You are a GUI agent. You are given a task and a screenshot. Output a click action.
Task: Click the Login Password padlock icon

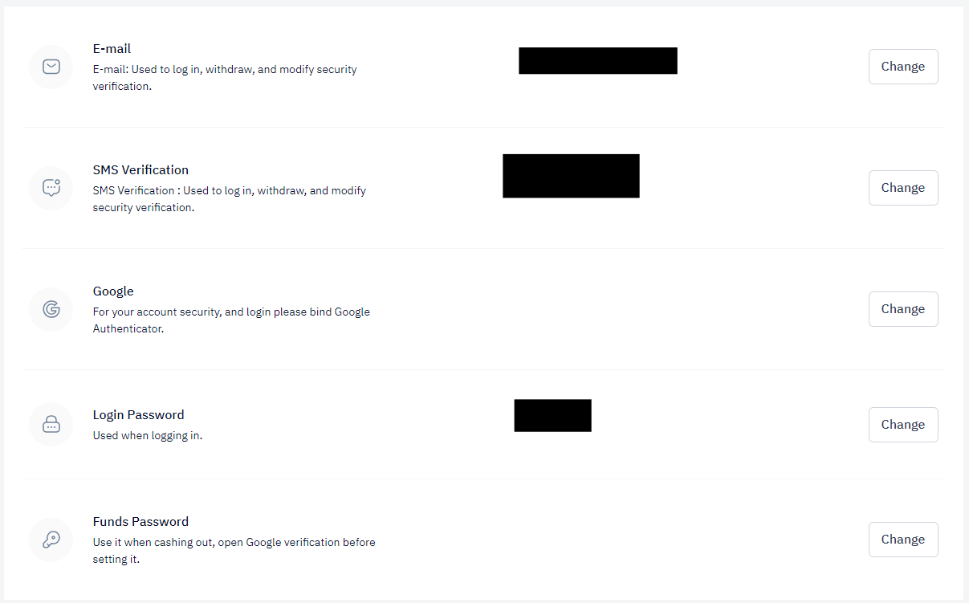coord(51,425)
